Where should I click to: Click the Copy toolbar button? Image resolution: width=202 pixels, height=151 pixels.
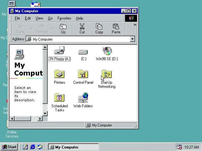point(99,29)
